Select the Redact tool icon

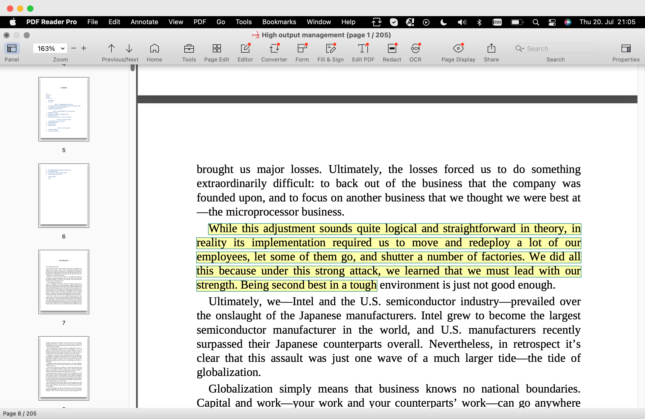click(392, 49)
